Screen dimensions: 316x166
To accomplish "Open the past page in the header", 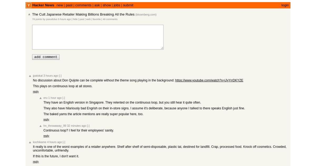I will point(69,5).
